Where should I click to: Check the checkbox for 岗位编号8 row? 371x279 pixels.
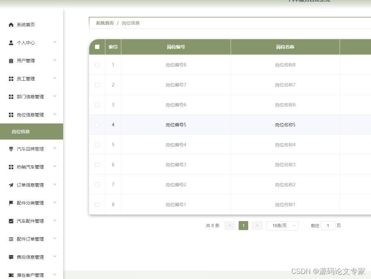(x=97, y=65)
